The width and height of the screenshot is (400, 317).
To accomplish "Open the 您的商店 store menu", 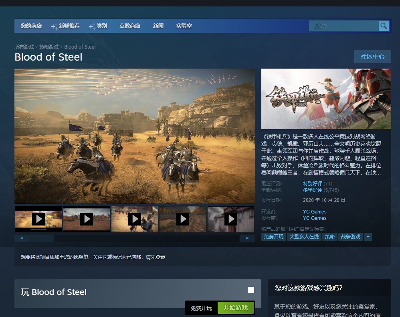I will [31, 26].
